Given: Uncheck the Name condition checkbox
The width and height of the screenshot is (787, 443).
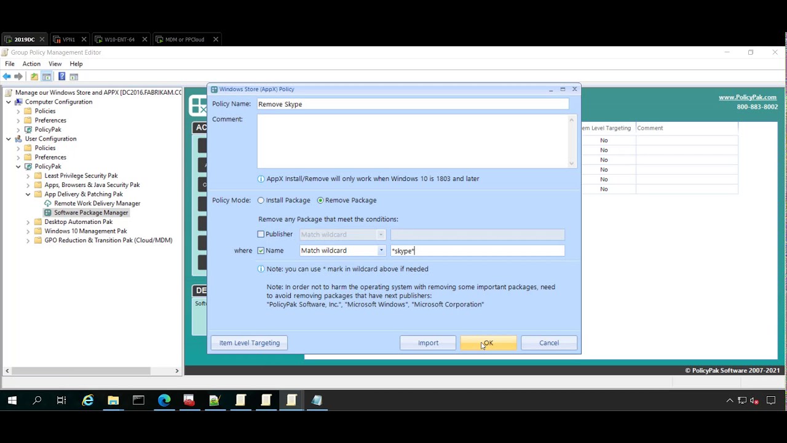Looking at the screenshot, I should tap(261, 250).
